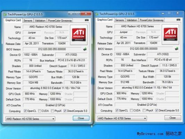Click Memory Size field showing 1024 MB
The height and width of the screenshot is (139, 185).
point(33,83)
